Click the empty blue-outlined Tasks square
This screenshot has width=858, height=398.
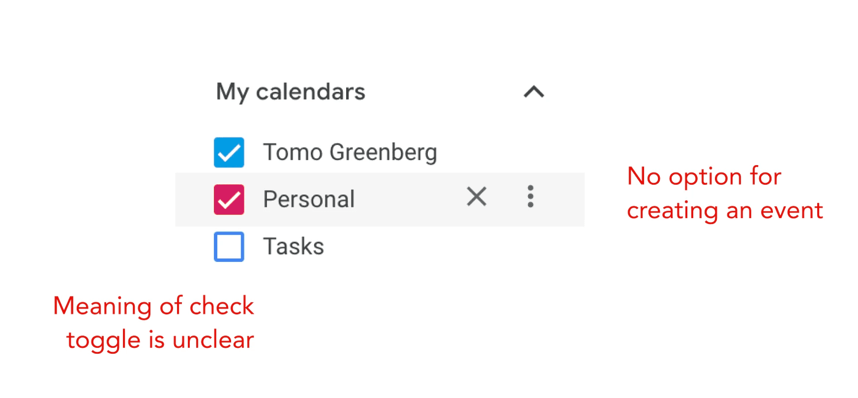[229, 247]
